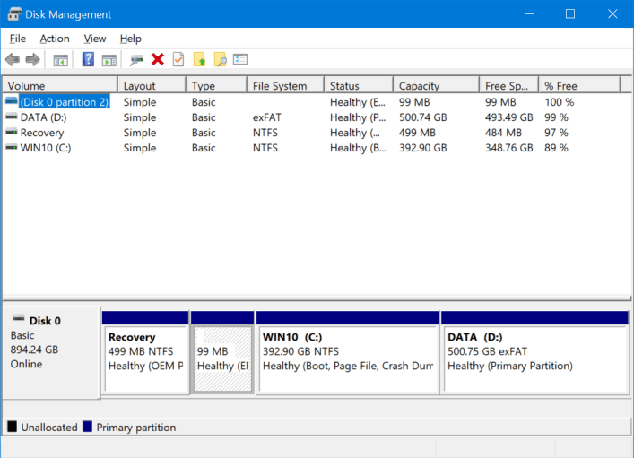
Task: Minimize the Disk Management window
Action: coord(529,14)
